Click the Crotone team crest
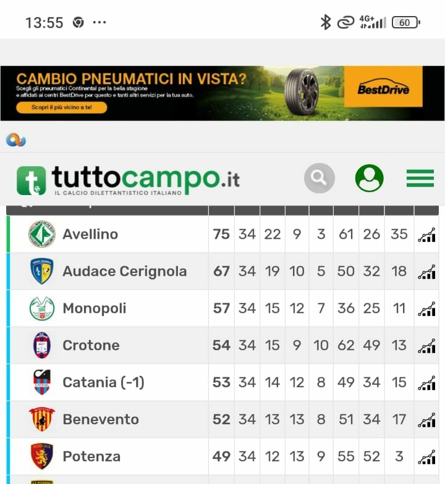445x484 pixels. [42, 346]
